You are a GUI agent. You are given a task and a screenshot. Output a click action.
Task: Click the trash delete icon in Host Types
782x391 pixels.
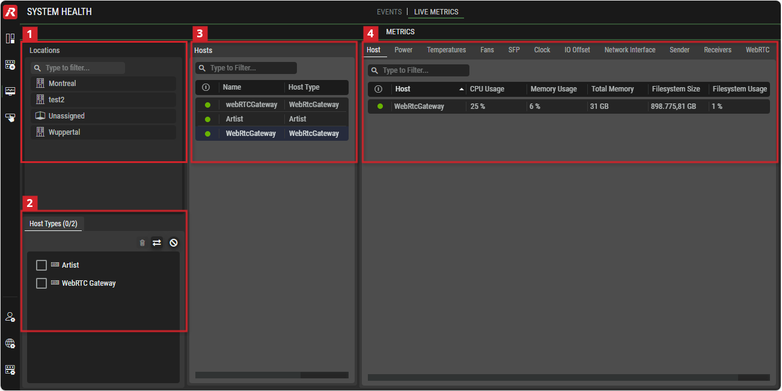[x=142, y=242]
